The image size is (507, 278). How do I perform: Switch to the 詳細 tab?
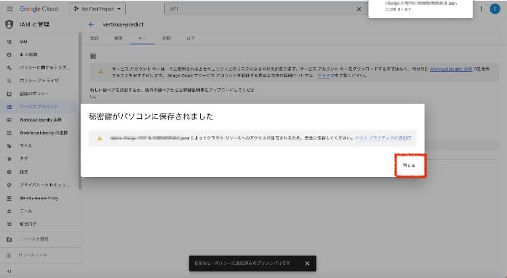pyautogui.click(x=94, y=38)
